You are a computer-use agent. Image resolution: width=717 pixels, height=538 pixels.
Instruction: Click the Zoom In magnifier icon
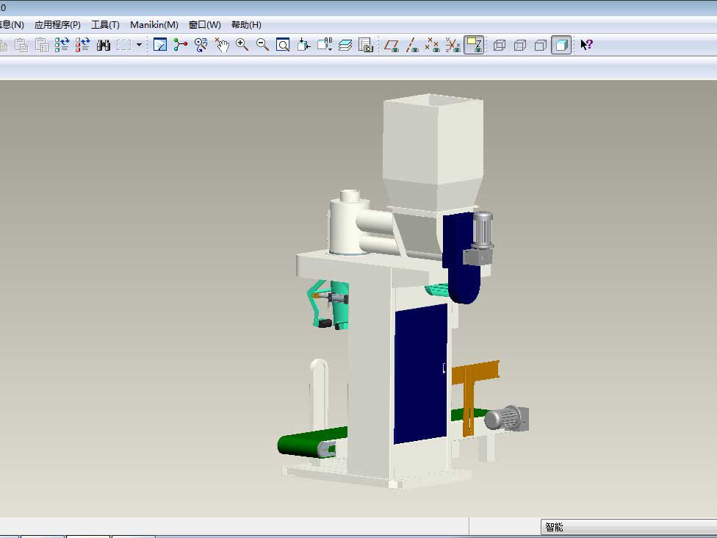pyautogui.click(x=242, y=45)
